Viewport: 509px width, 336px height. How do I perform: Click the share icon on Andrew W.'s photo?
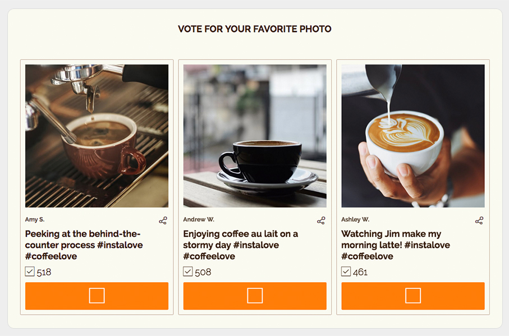(322, 221)
